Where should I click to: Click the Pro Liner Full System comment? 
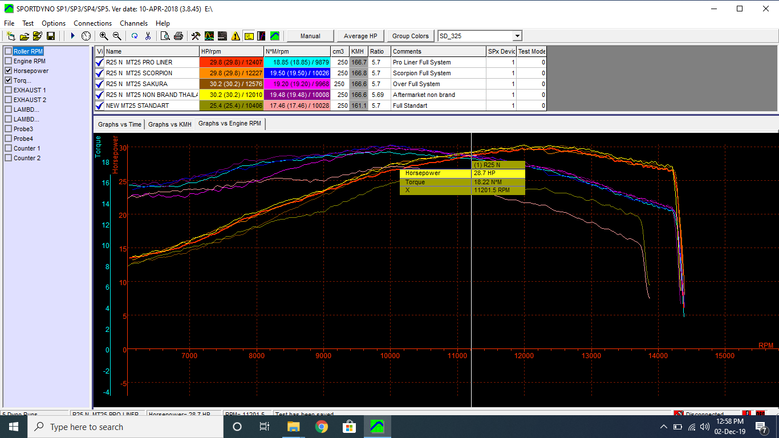[439, 62]
